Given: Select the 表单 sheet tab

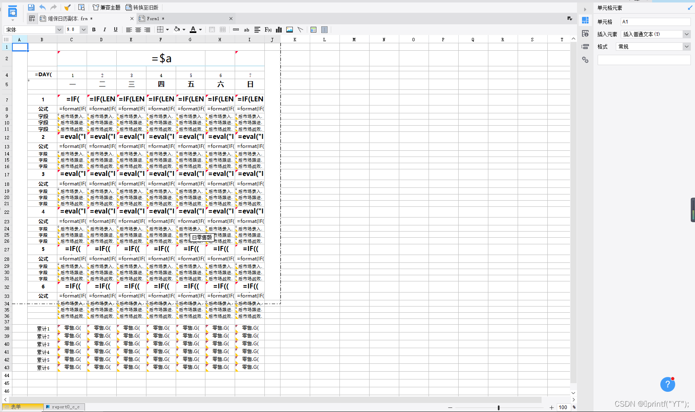Looking at the screenshot, I should tap(23, 407).
